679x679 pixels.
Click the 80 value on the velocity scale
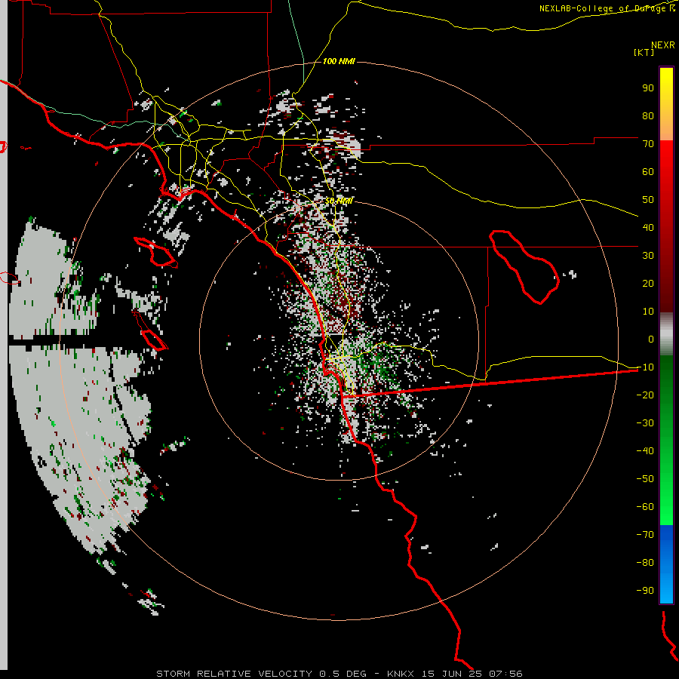point(648,115)
